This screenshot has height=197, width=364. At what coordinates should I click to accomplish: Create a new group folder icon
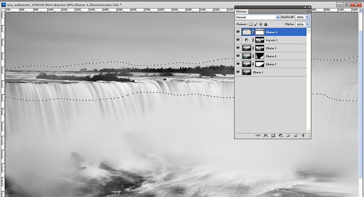click(x=288, y=135)
